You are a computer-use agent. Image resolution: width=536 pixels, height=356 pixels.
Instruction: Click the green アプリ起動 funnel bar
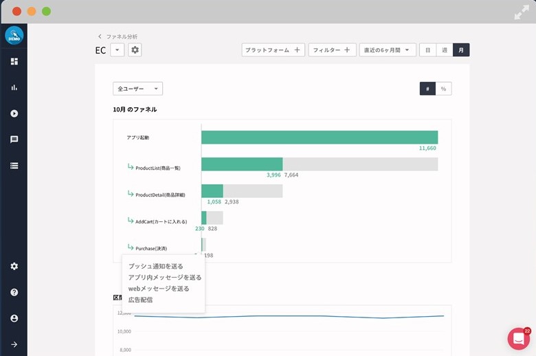pyautogui.click(x=319, y=137)
